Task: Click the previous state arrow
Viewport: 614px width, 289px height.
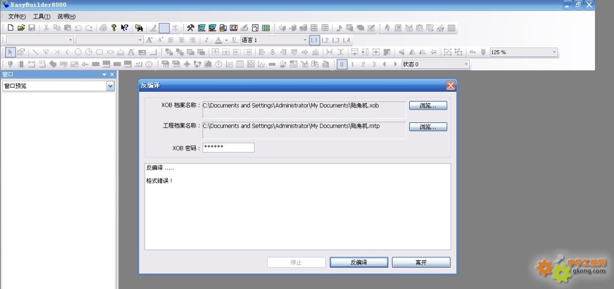Action: pyautogui.click(x=384, y=64)
